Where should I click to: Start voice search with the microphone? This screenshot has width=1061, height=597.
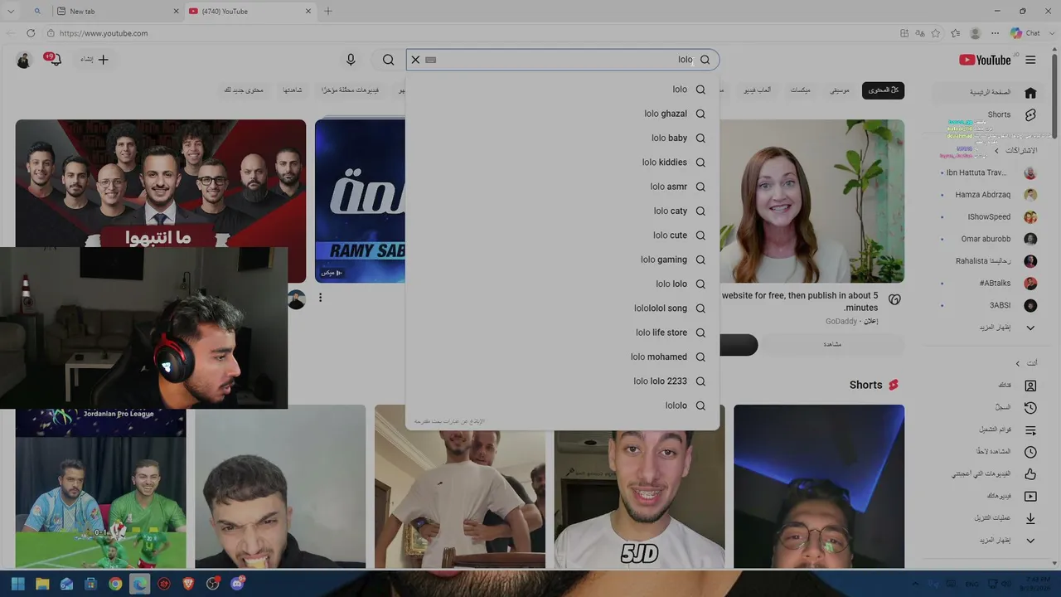(351, 60)
